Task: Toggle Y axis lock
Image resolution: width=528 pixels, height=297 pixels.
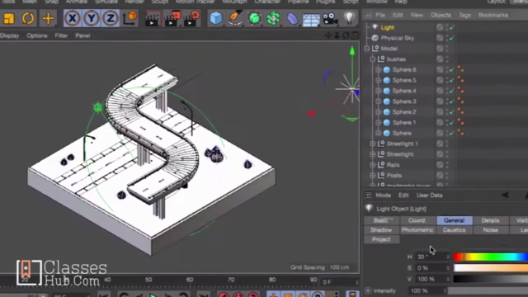Action: coord(92,18)
